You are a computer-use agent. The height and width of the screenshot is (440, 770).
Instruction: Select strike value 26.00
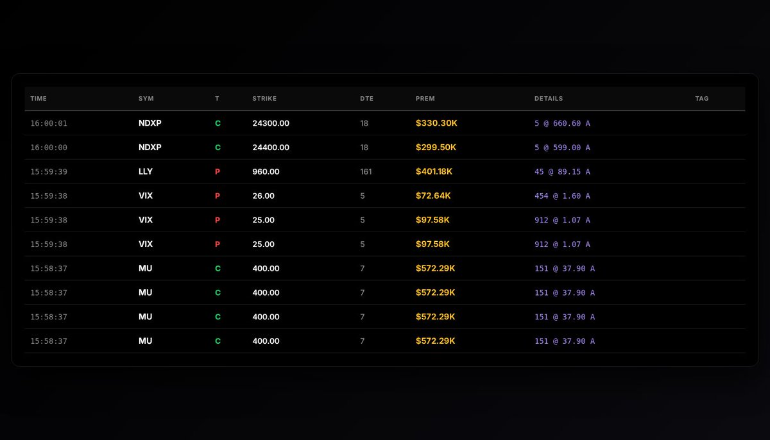point(263,196)
